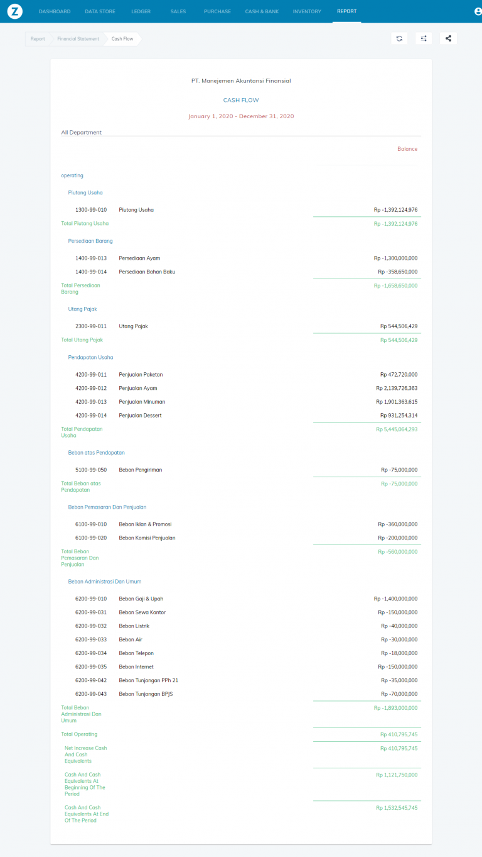Image resolution: width=482 pixels, height=857 pixels.
Task: Go to the Dashboard menu
Action: tap(55, 11)
